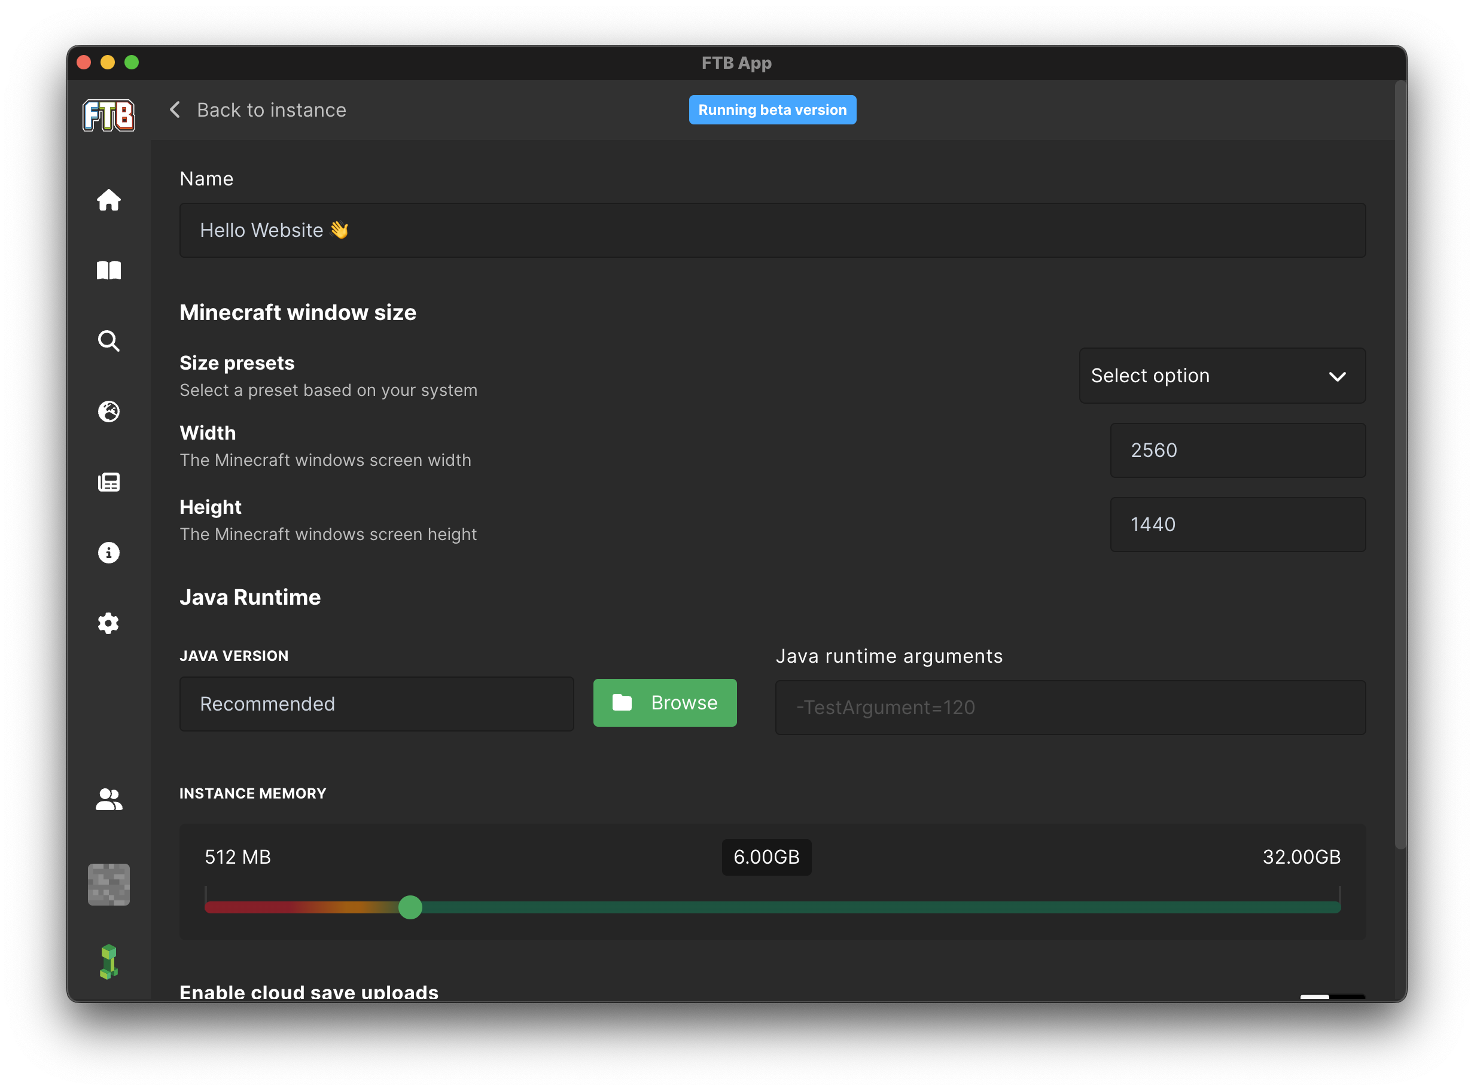
Task: Click the FTB info icon
Action: pyautogui.click(x=109, y=552)
